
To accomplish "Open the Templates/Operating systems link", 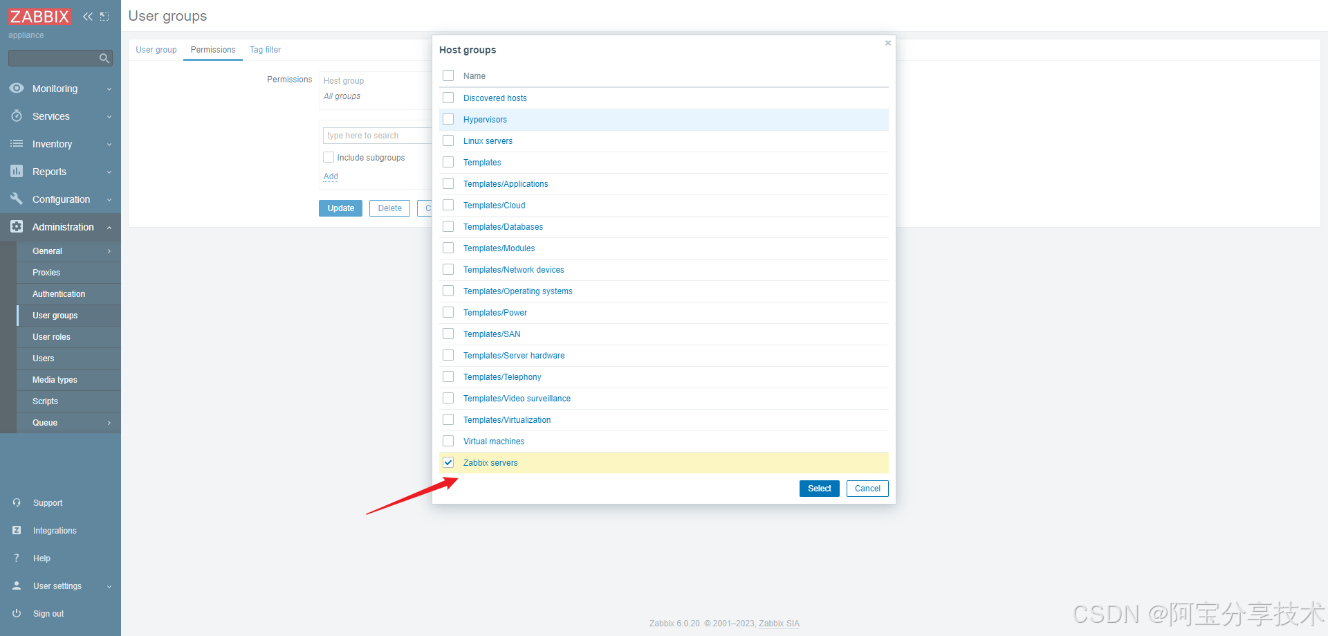I will 518,291.
